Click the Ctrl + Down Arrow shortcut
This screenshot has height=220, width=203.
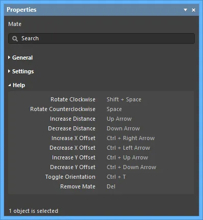pyautogui.click(x=132, y=167)
